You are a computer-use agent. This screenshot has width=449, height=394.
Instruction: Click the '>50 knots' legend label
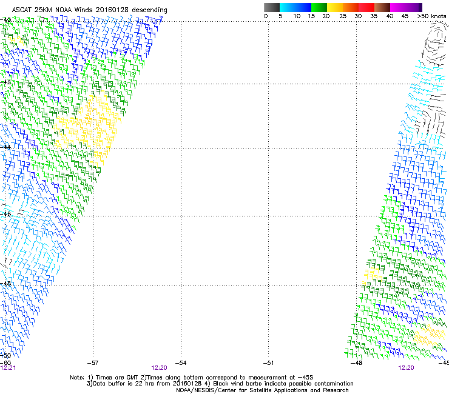[431, 16]
